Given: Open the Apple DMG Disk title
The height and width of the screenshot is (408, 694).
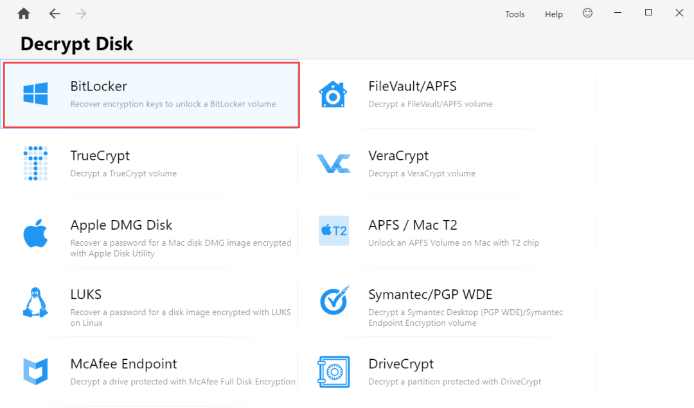Looking at the screenshot, I should [121, 225].
